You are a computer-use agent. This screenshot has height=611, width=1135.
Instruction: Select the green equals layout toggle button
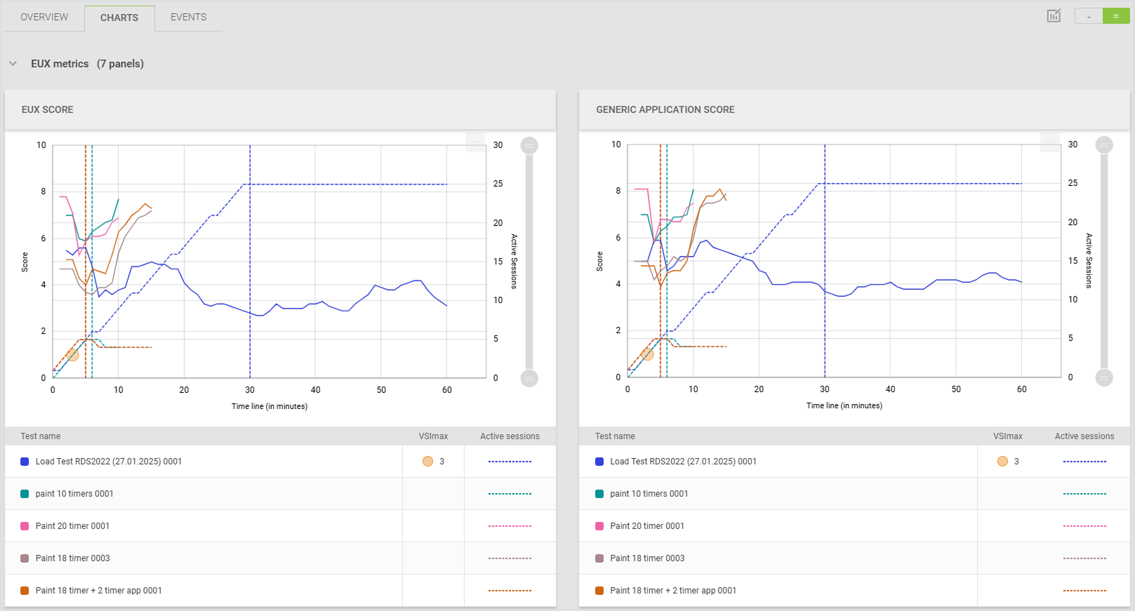point(1116,16)
